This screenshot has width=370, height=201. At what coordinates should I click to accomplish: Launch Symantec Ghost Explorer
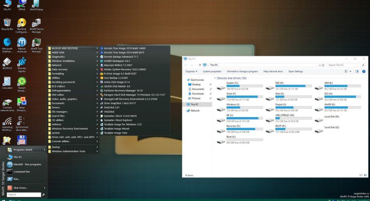116,120
